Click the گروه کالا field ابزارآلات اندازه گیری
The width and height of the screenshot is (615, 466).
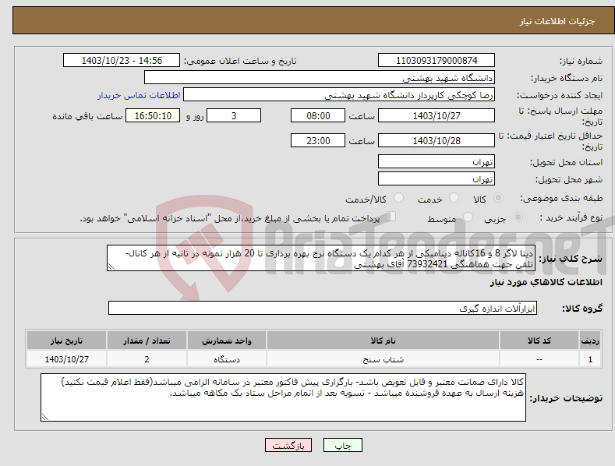coord(323,309)
